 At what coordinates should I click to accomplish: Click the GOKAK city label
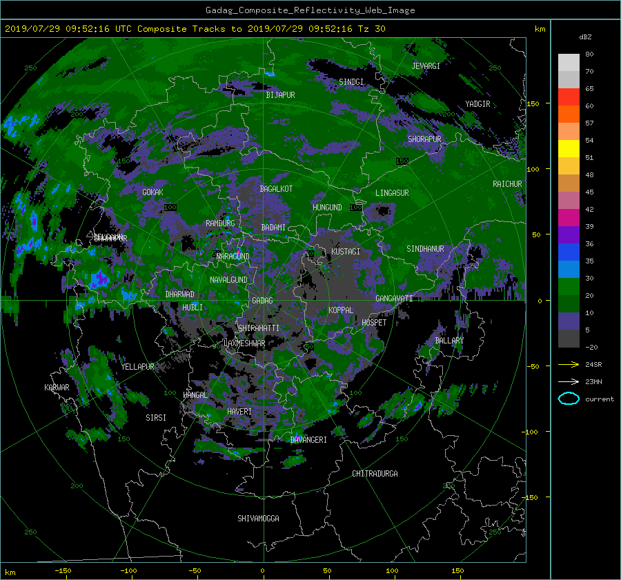152,192
